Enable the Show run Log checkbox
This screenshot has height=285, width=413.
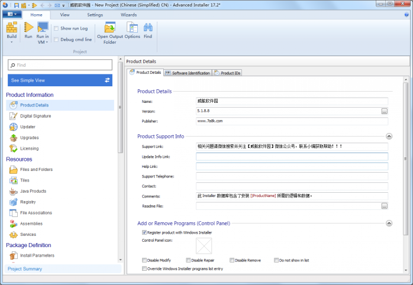(56, 28)
